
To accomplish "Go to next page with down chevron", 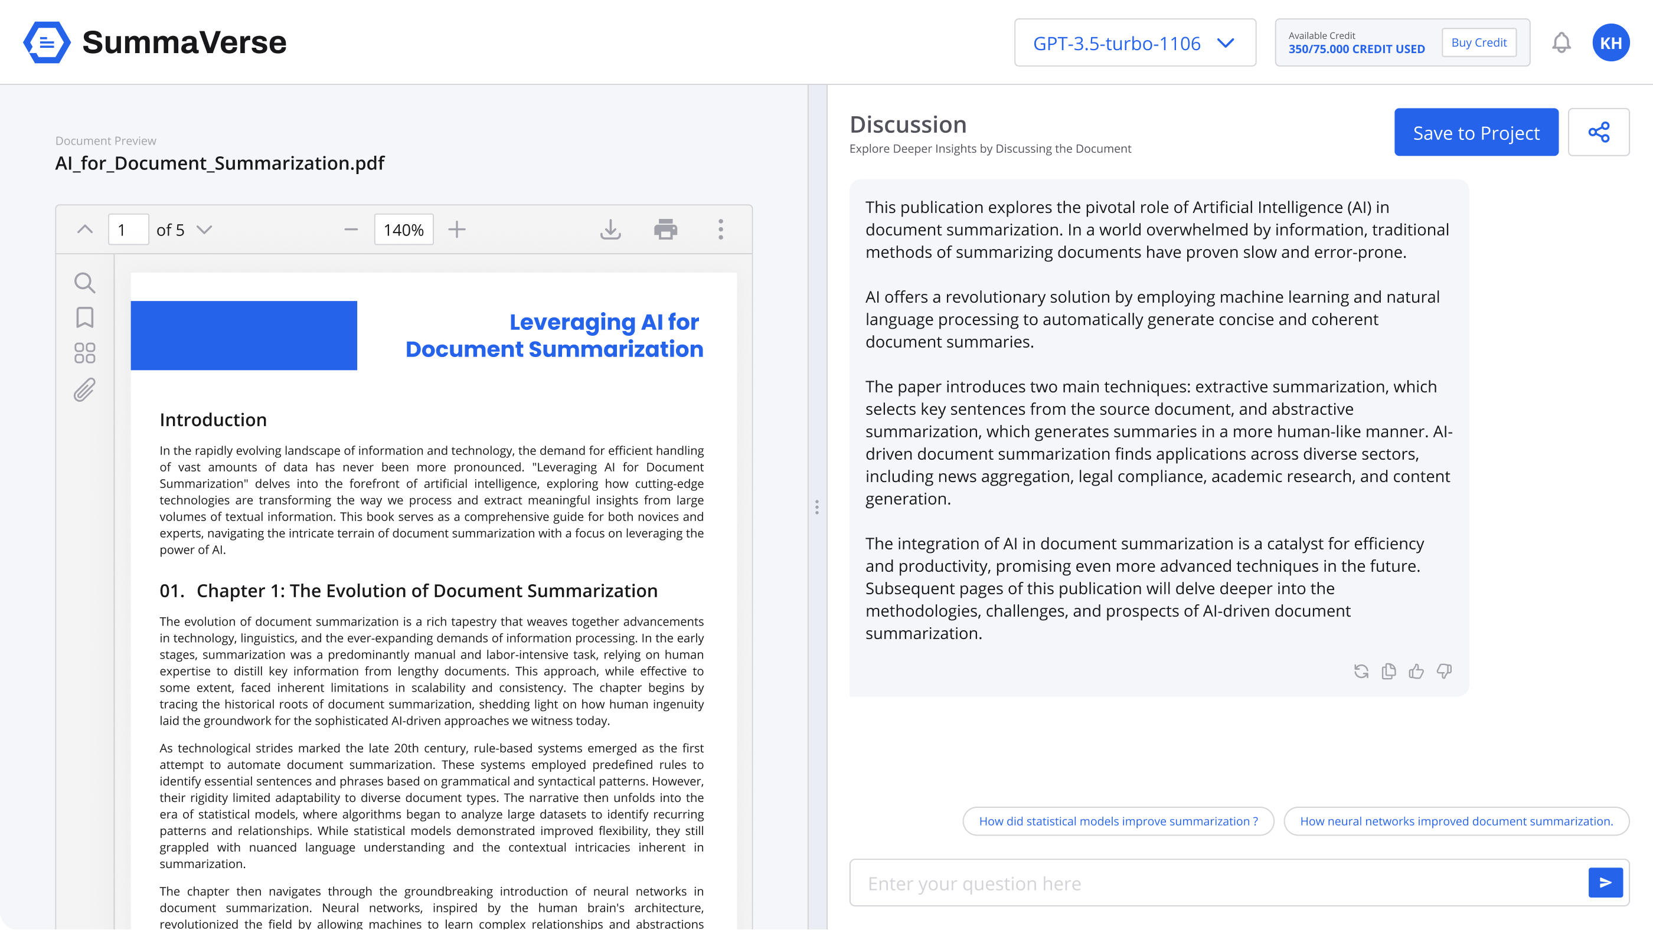I will [x=204, y=230].
